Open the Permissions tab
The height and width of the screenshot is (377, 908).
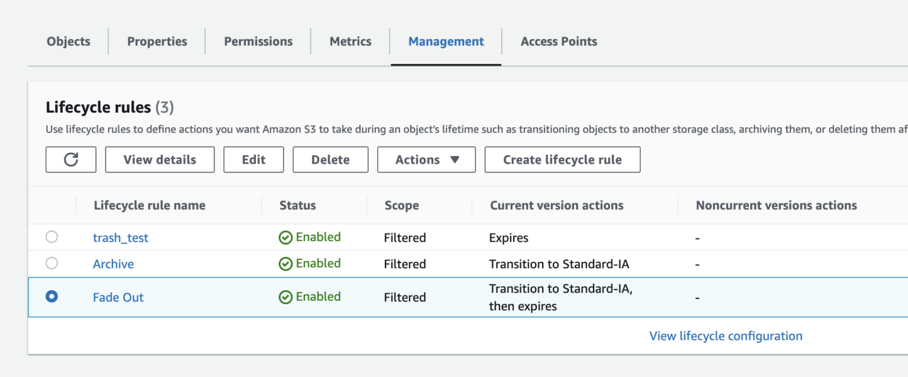(258, 41)
